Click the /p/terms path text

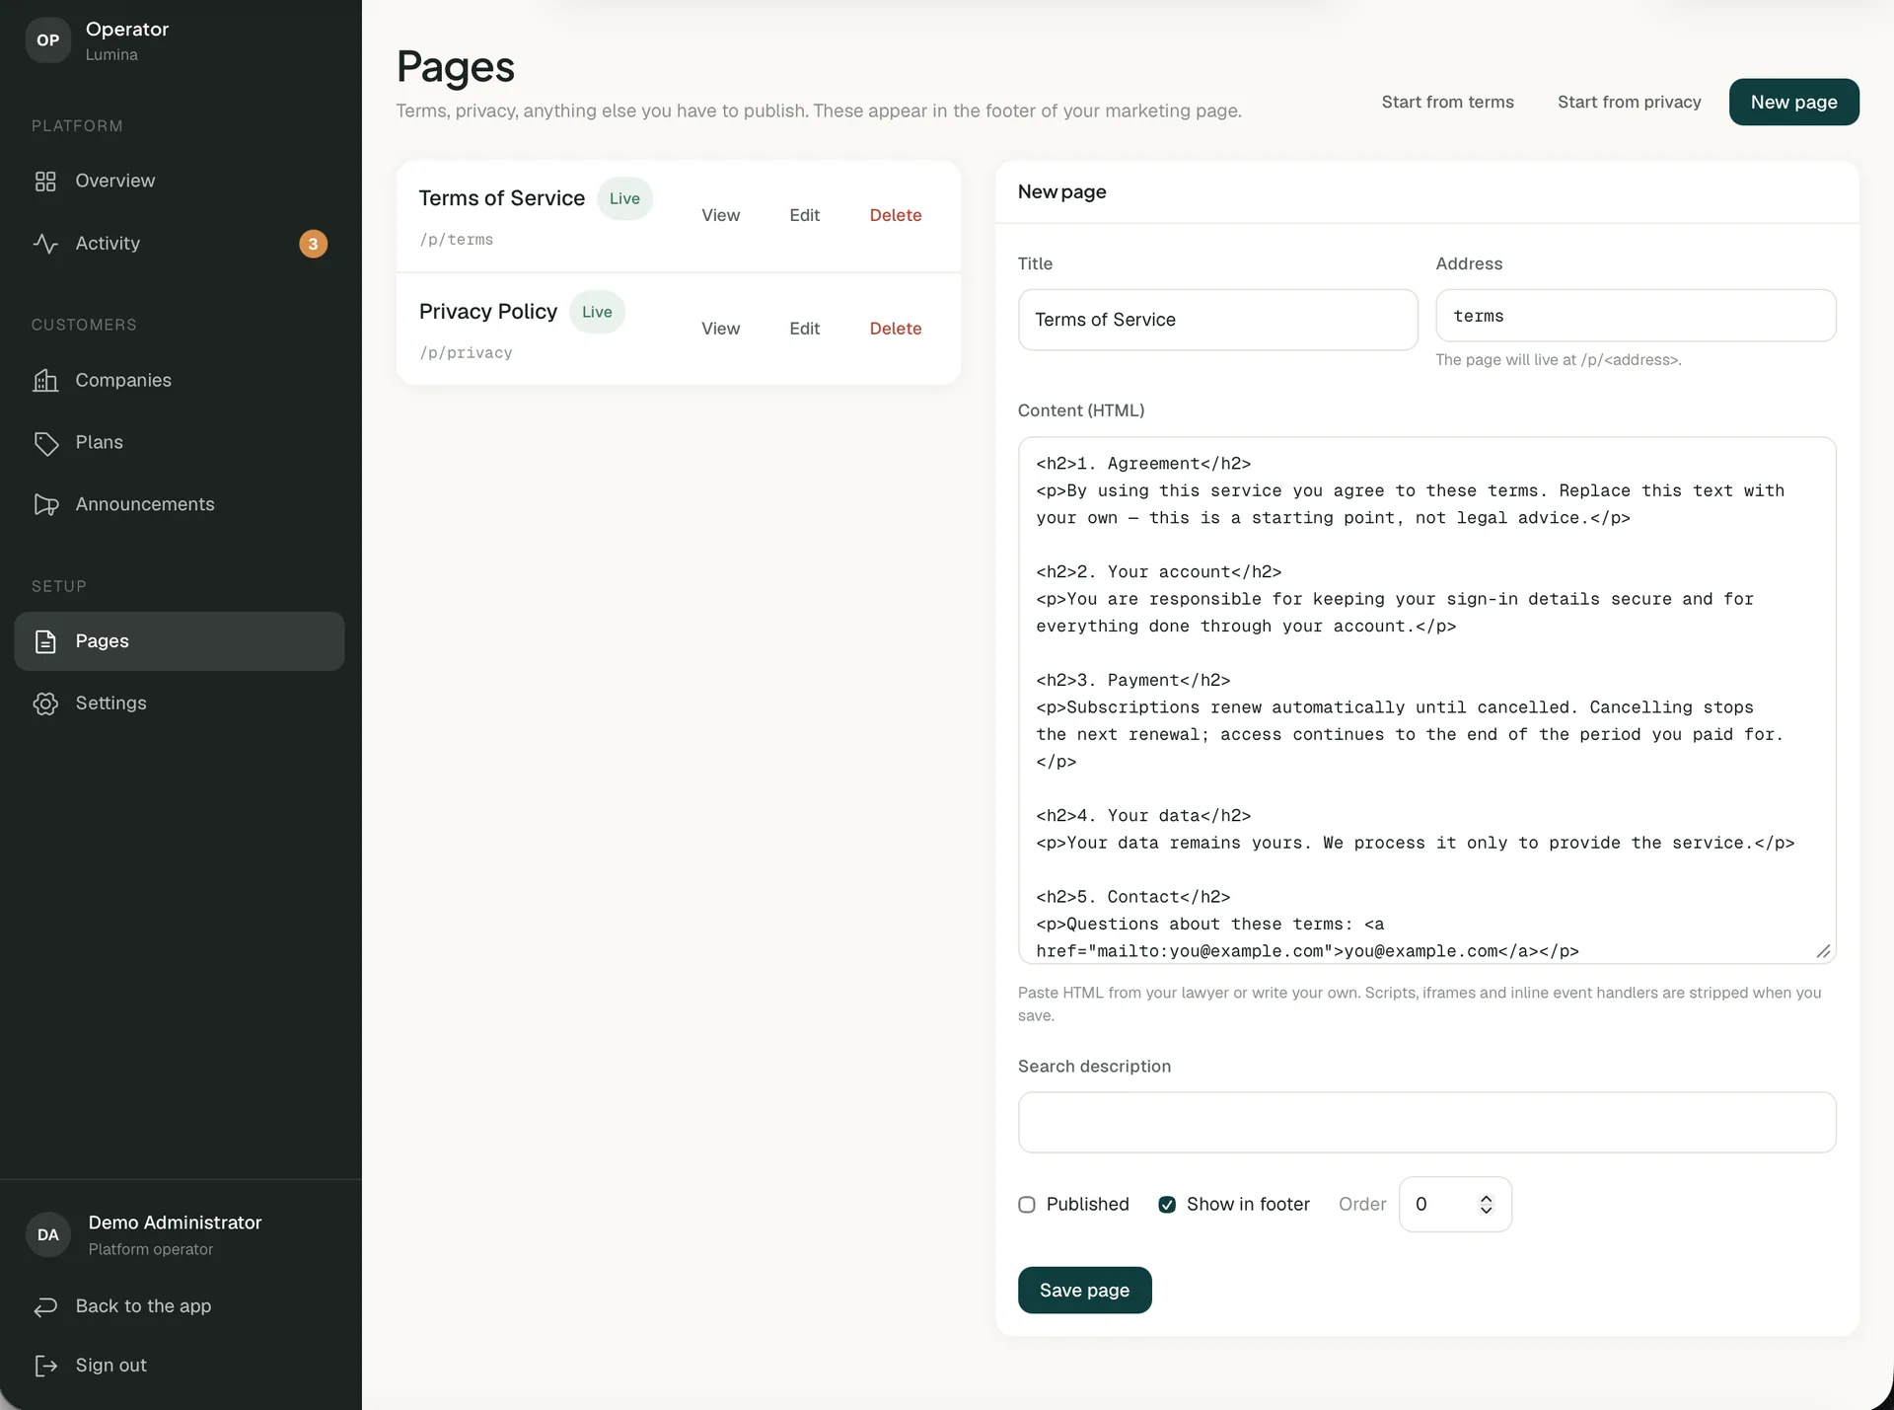pos(456,241)
